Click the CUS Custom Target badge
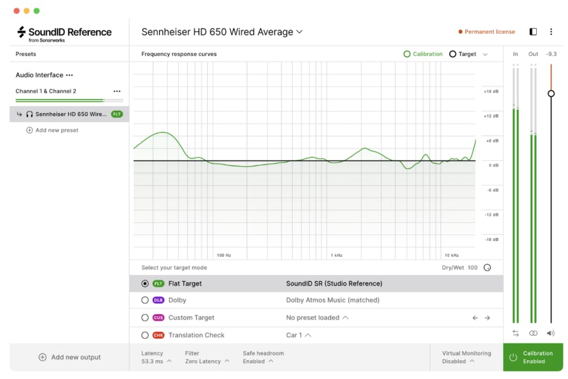Screen dimensions: 568x379 (x=158, y=318)
